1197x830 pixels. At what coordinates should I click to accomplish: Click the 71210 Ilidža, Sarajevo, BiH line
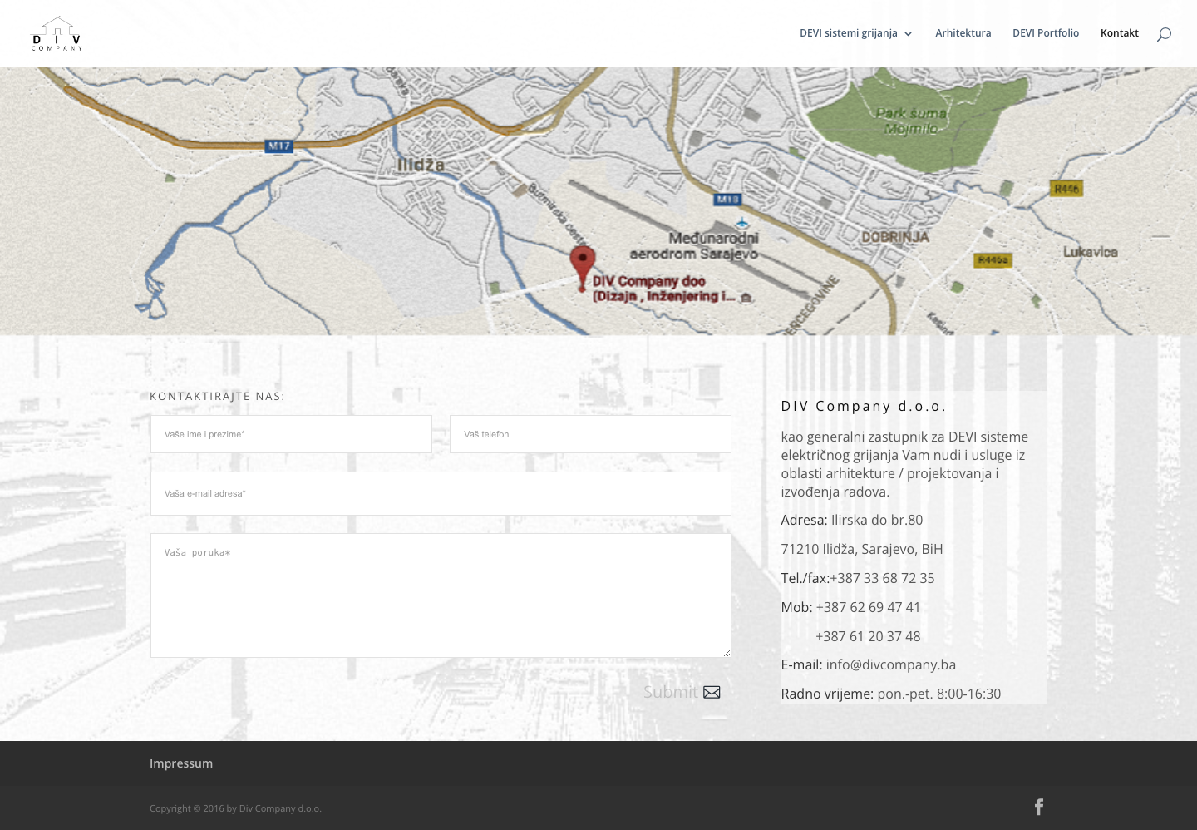862,549
